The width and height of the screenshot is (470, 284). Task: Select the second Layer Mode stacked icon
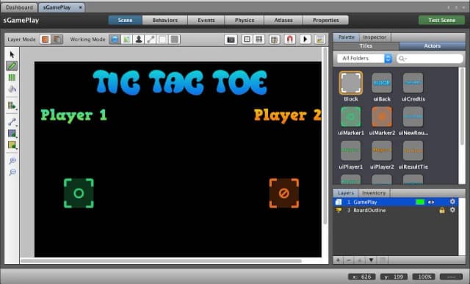57,39
